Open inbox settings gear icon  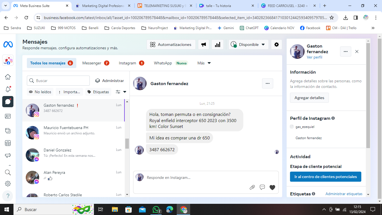276,45
